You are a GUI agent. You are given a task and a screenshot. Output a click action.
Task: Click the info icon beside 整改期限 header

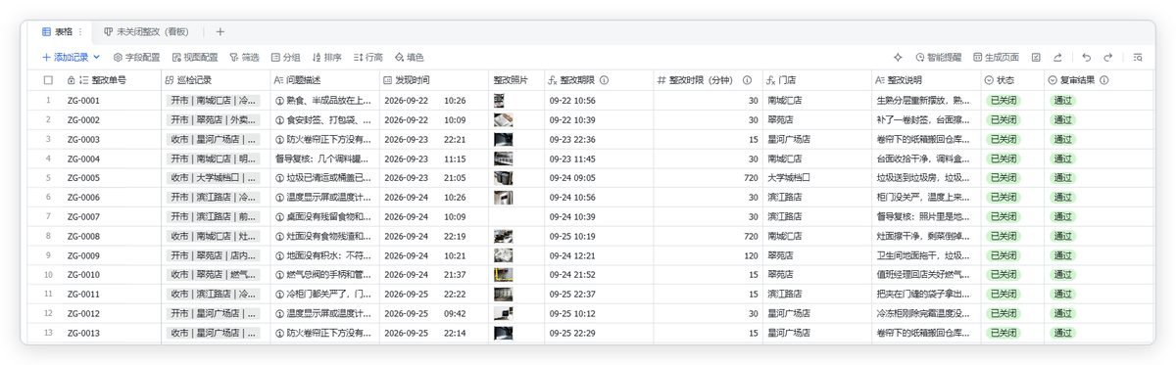click(x=604, y=80)
